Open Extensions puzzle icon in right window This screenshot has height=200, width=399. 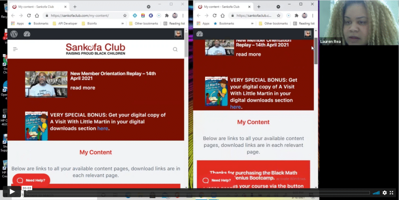(297, 16)
